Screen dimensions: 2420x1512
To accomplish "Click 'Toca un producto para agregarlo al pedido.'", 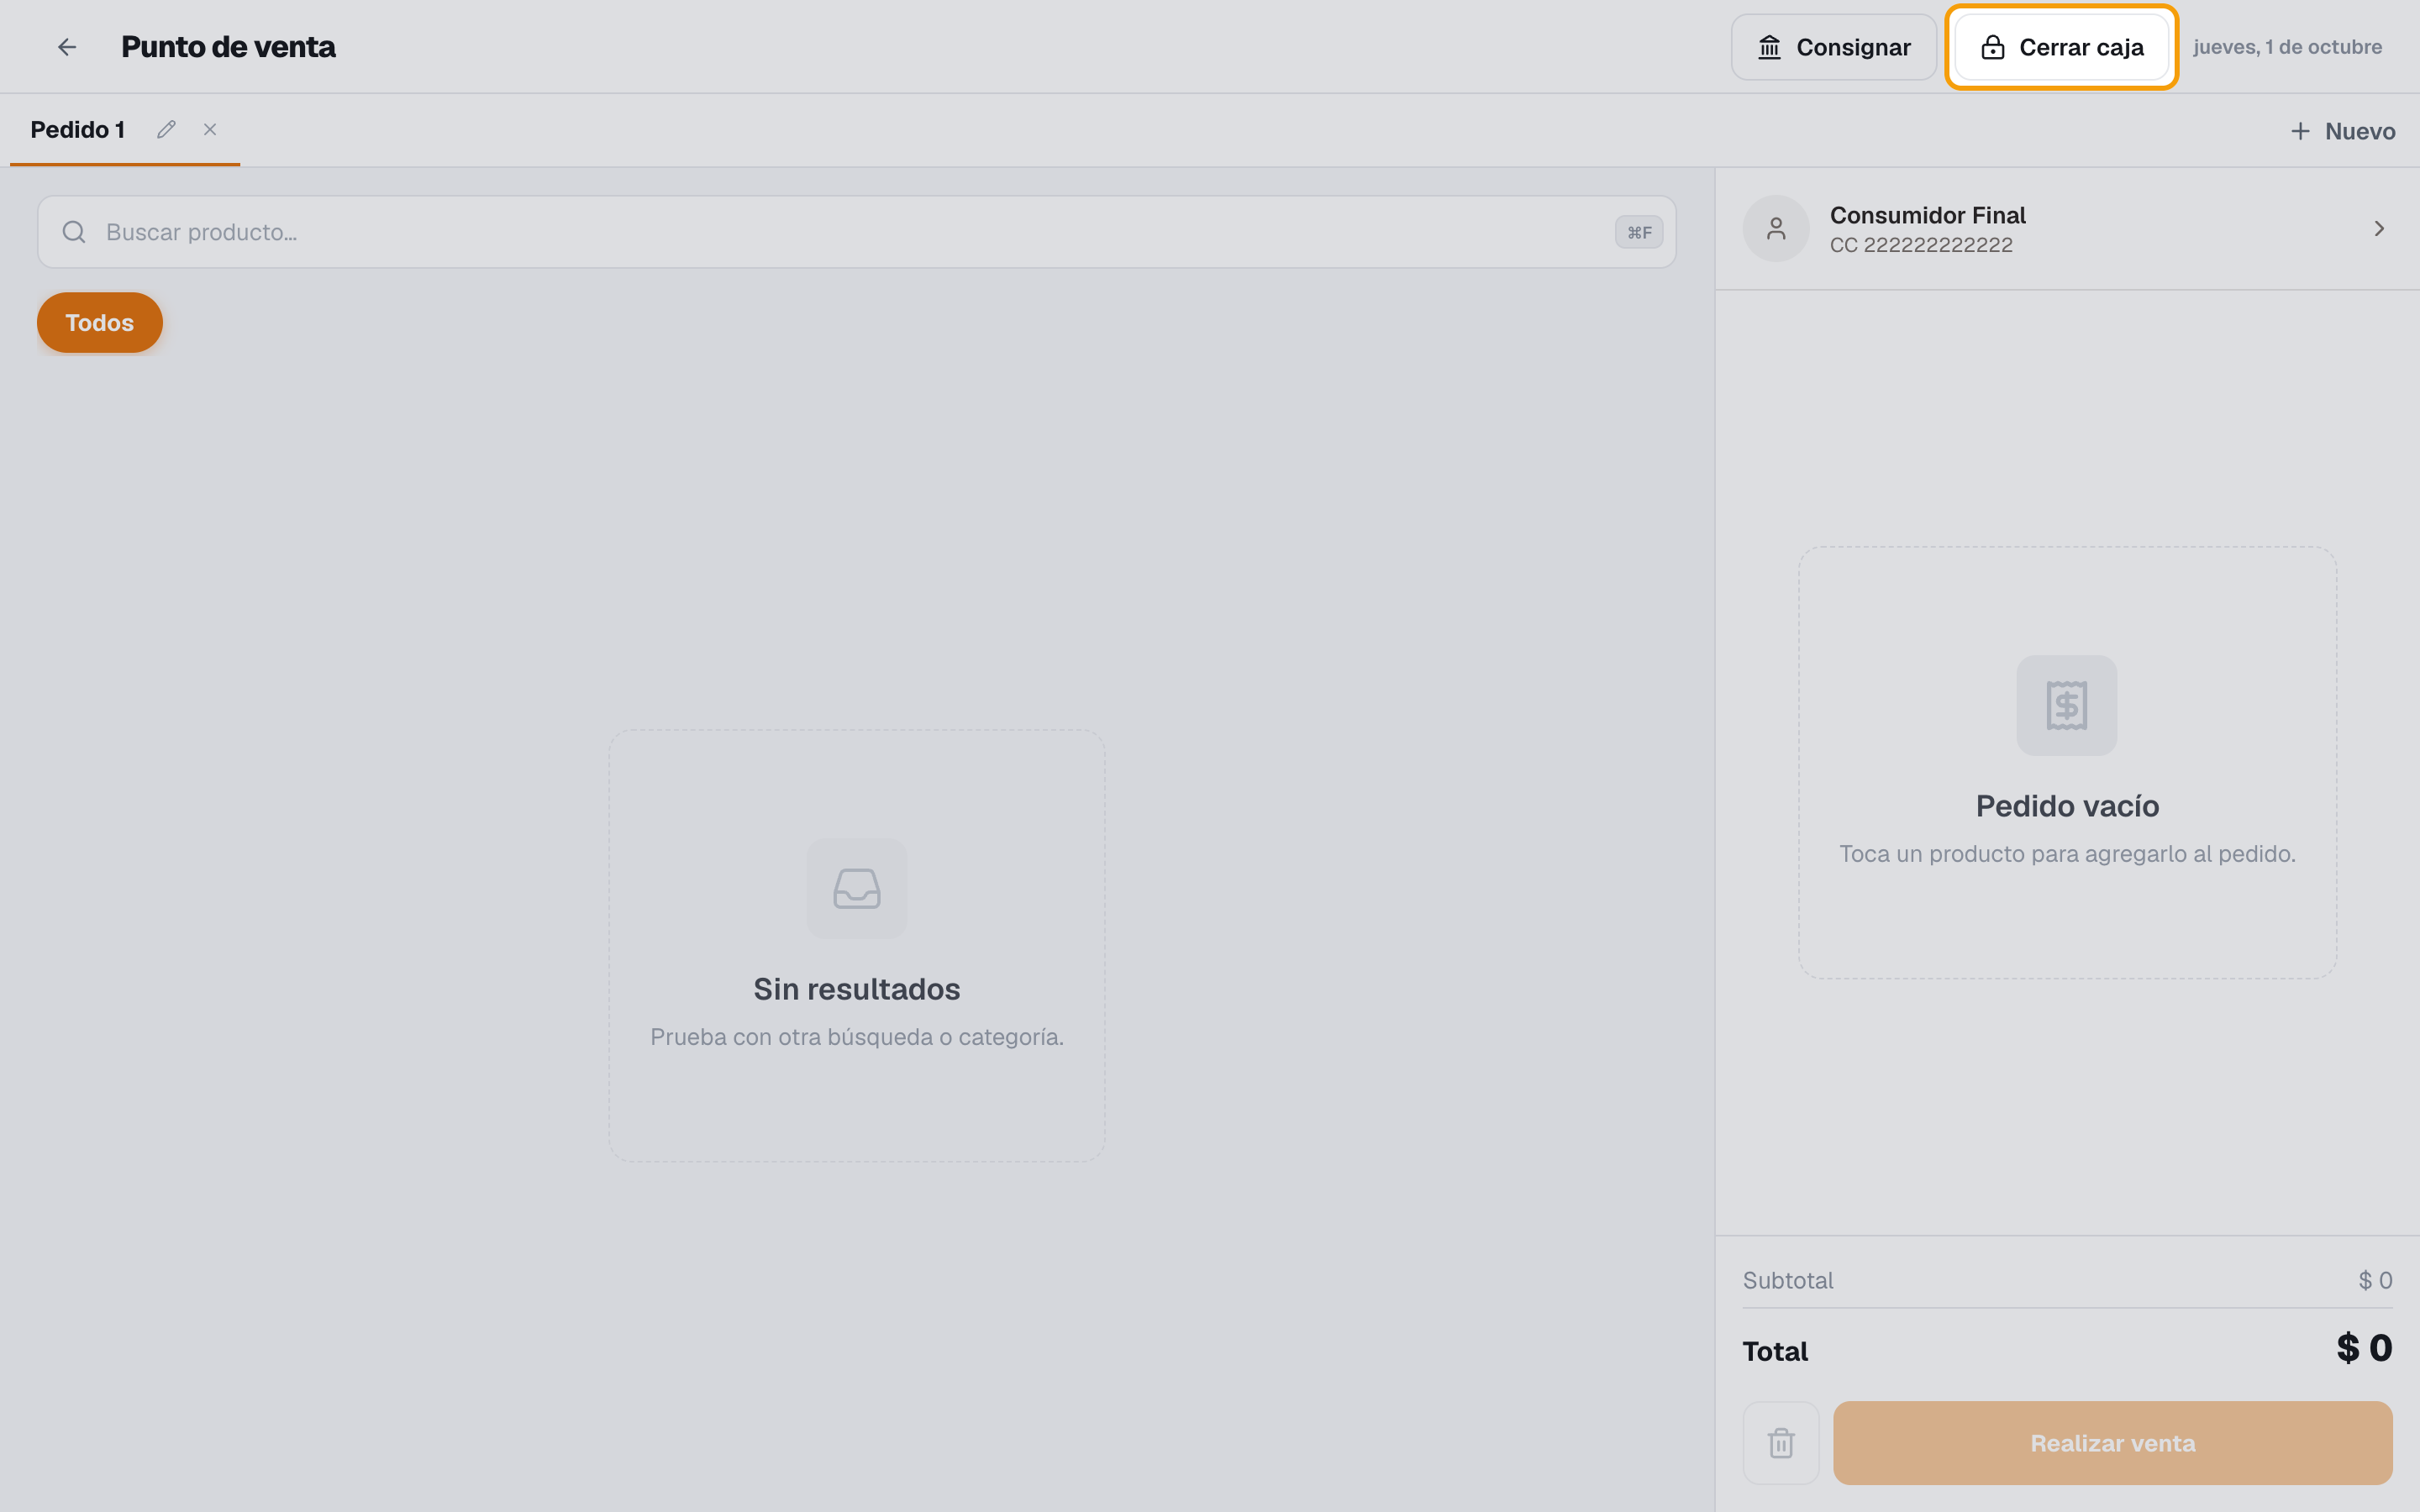I will click(x=2067, y=854).
